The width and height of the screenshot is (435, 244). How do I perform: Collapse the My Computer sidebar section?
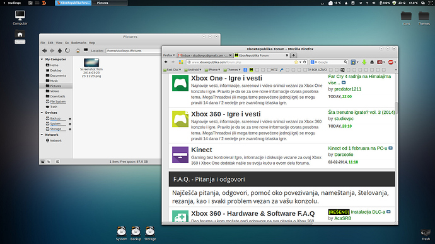click(x=42, y=59)
